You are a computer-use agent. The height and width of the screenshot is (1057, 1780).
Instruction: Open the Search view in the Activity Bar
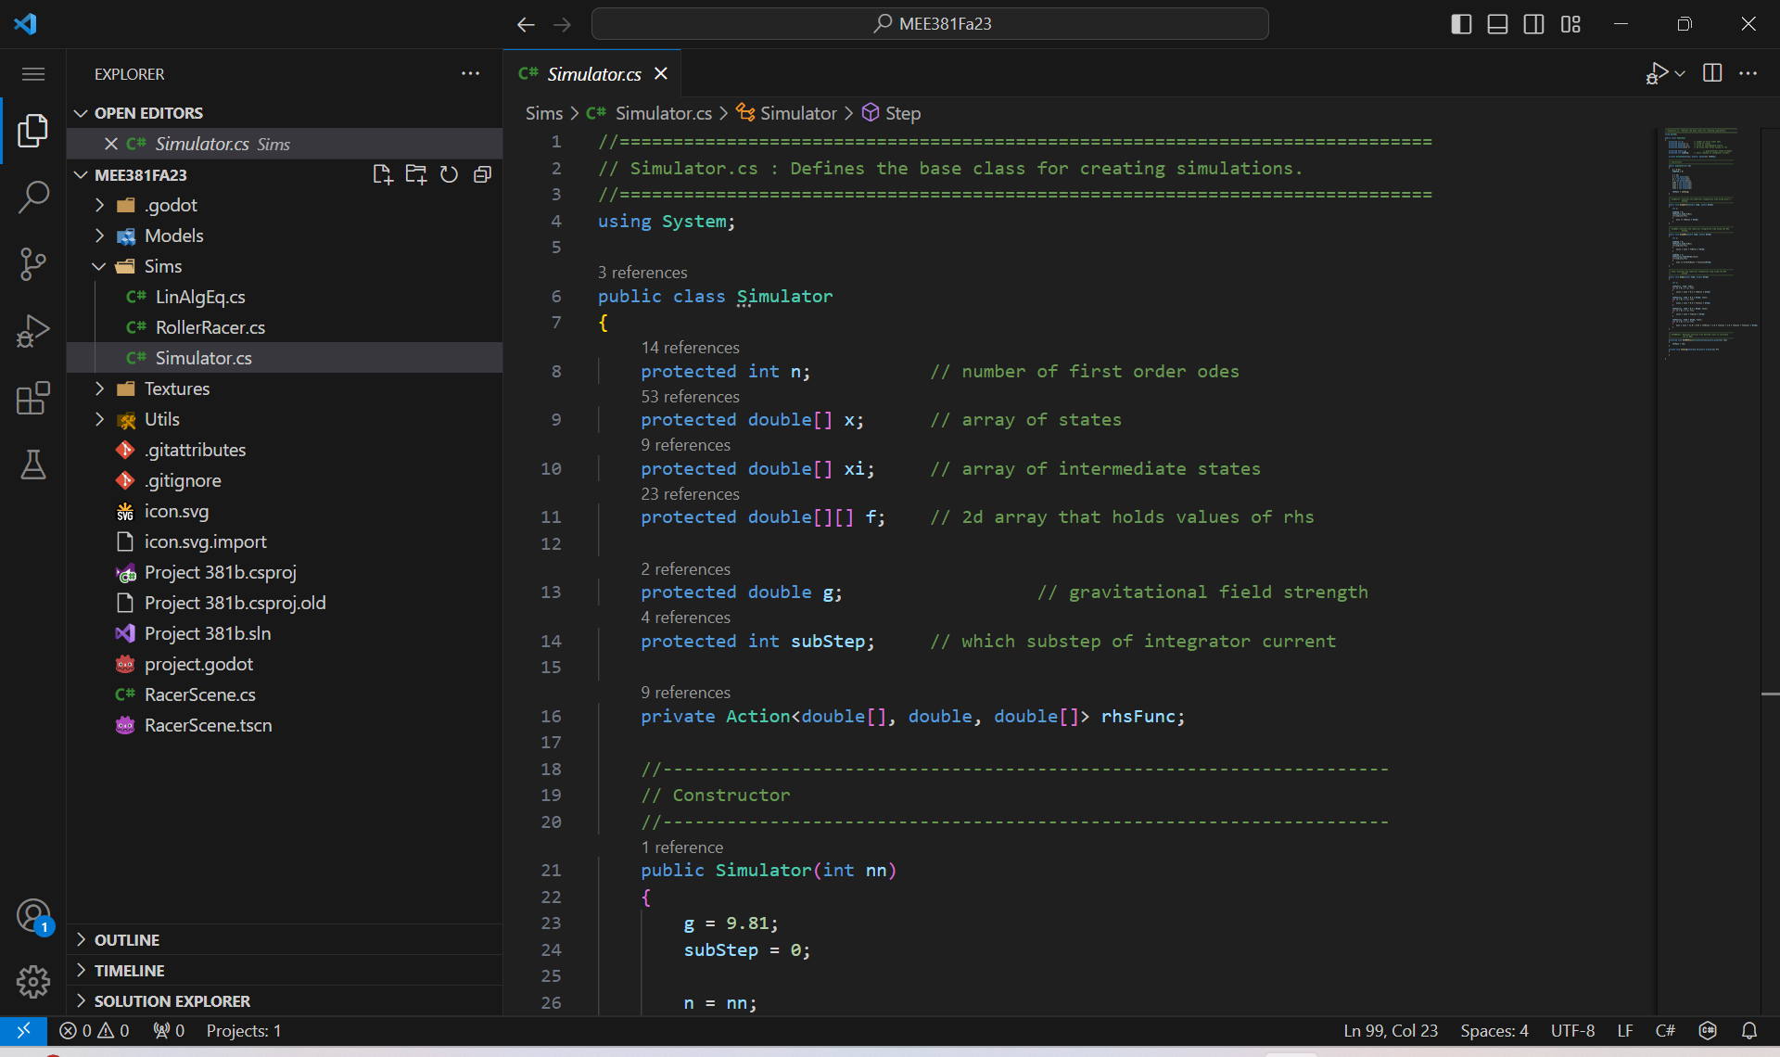click(33, 197)
